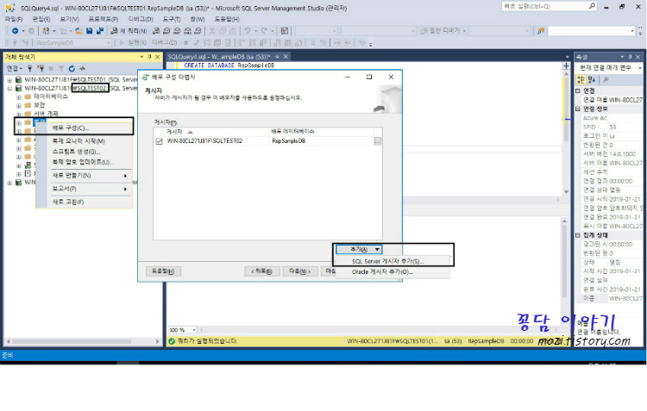Image resolution: width=647 pixels, height=411 pixels.
Task: Click the query editor vertical scrollbar
Action: (x=566, y=132)
